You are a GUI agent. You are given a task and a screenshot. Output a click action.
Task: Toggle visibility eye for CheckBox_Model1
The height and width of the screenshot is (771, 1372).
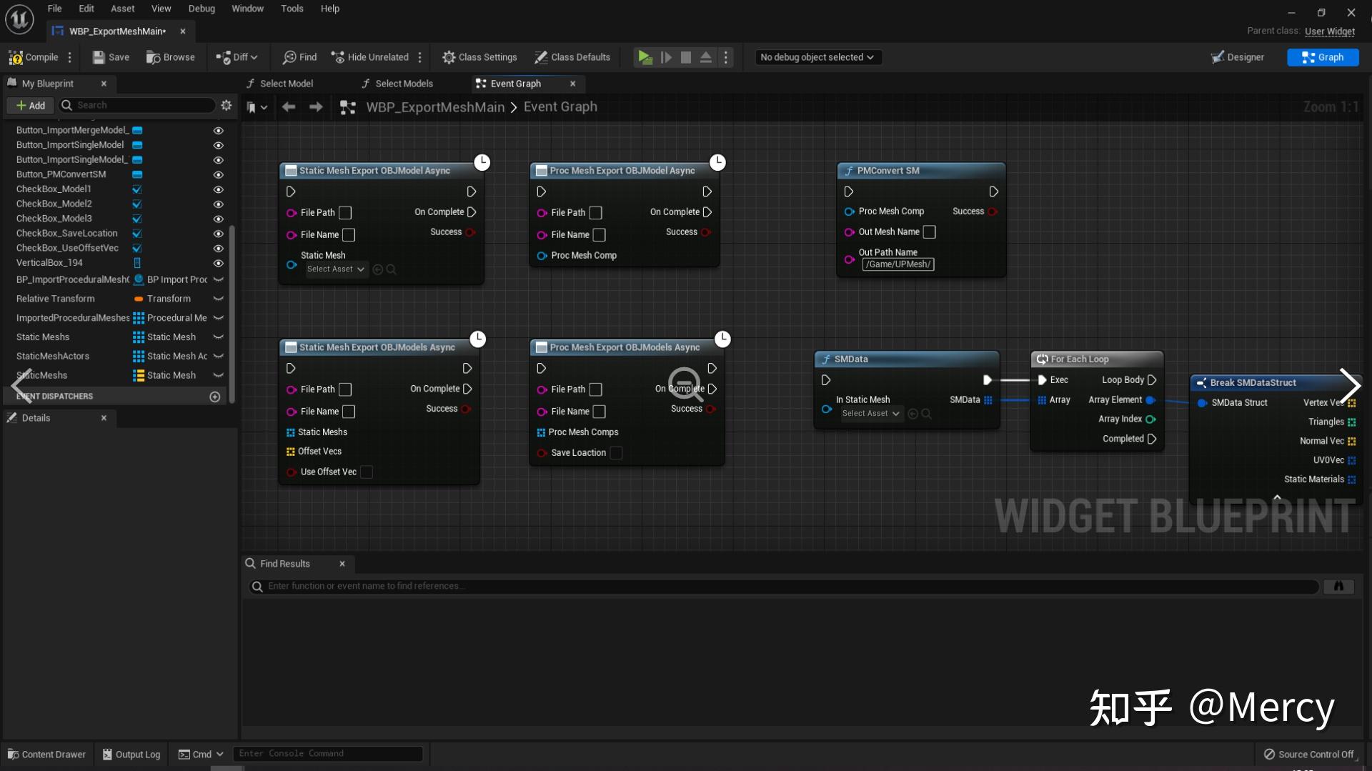click(x=219, y=189)
